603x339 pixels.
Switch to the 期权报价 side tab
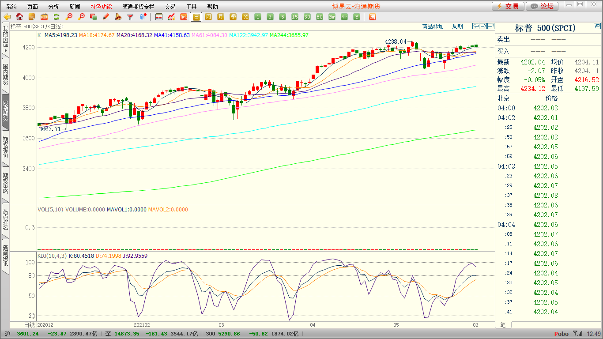[5, 147]
